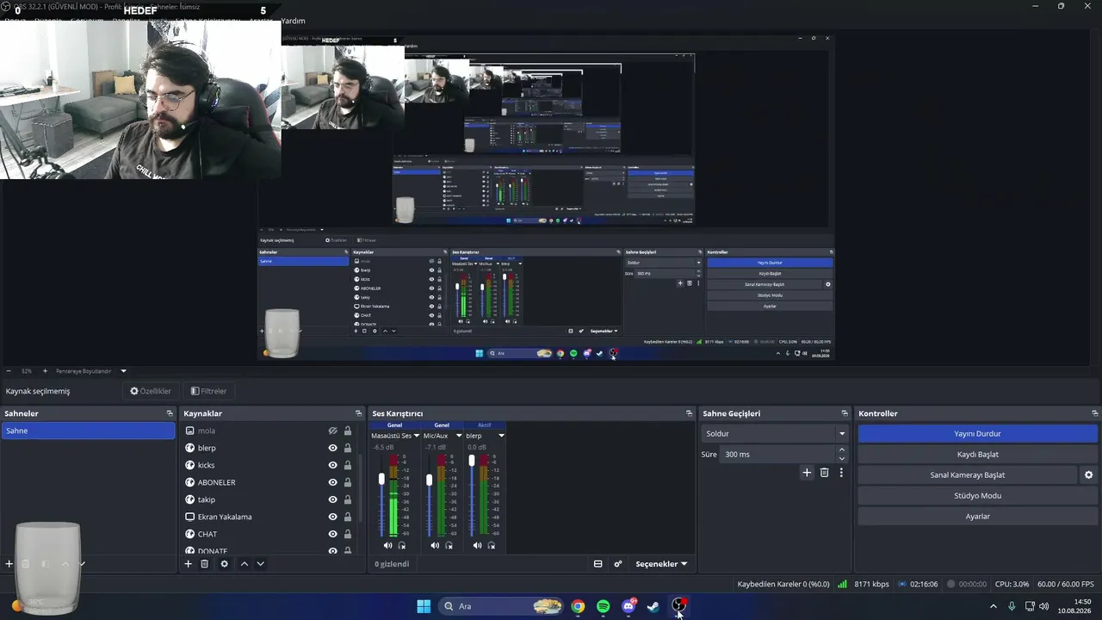Toggle lock on the mola source
The height and width of the screenshot is (620, 1102).
[348, 431]
